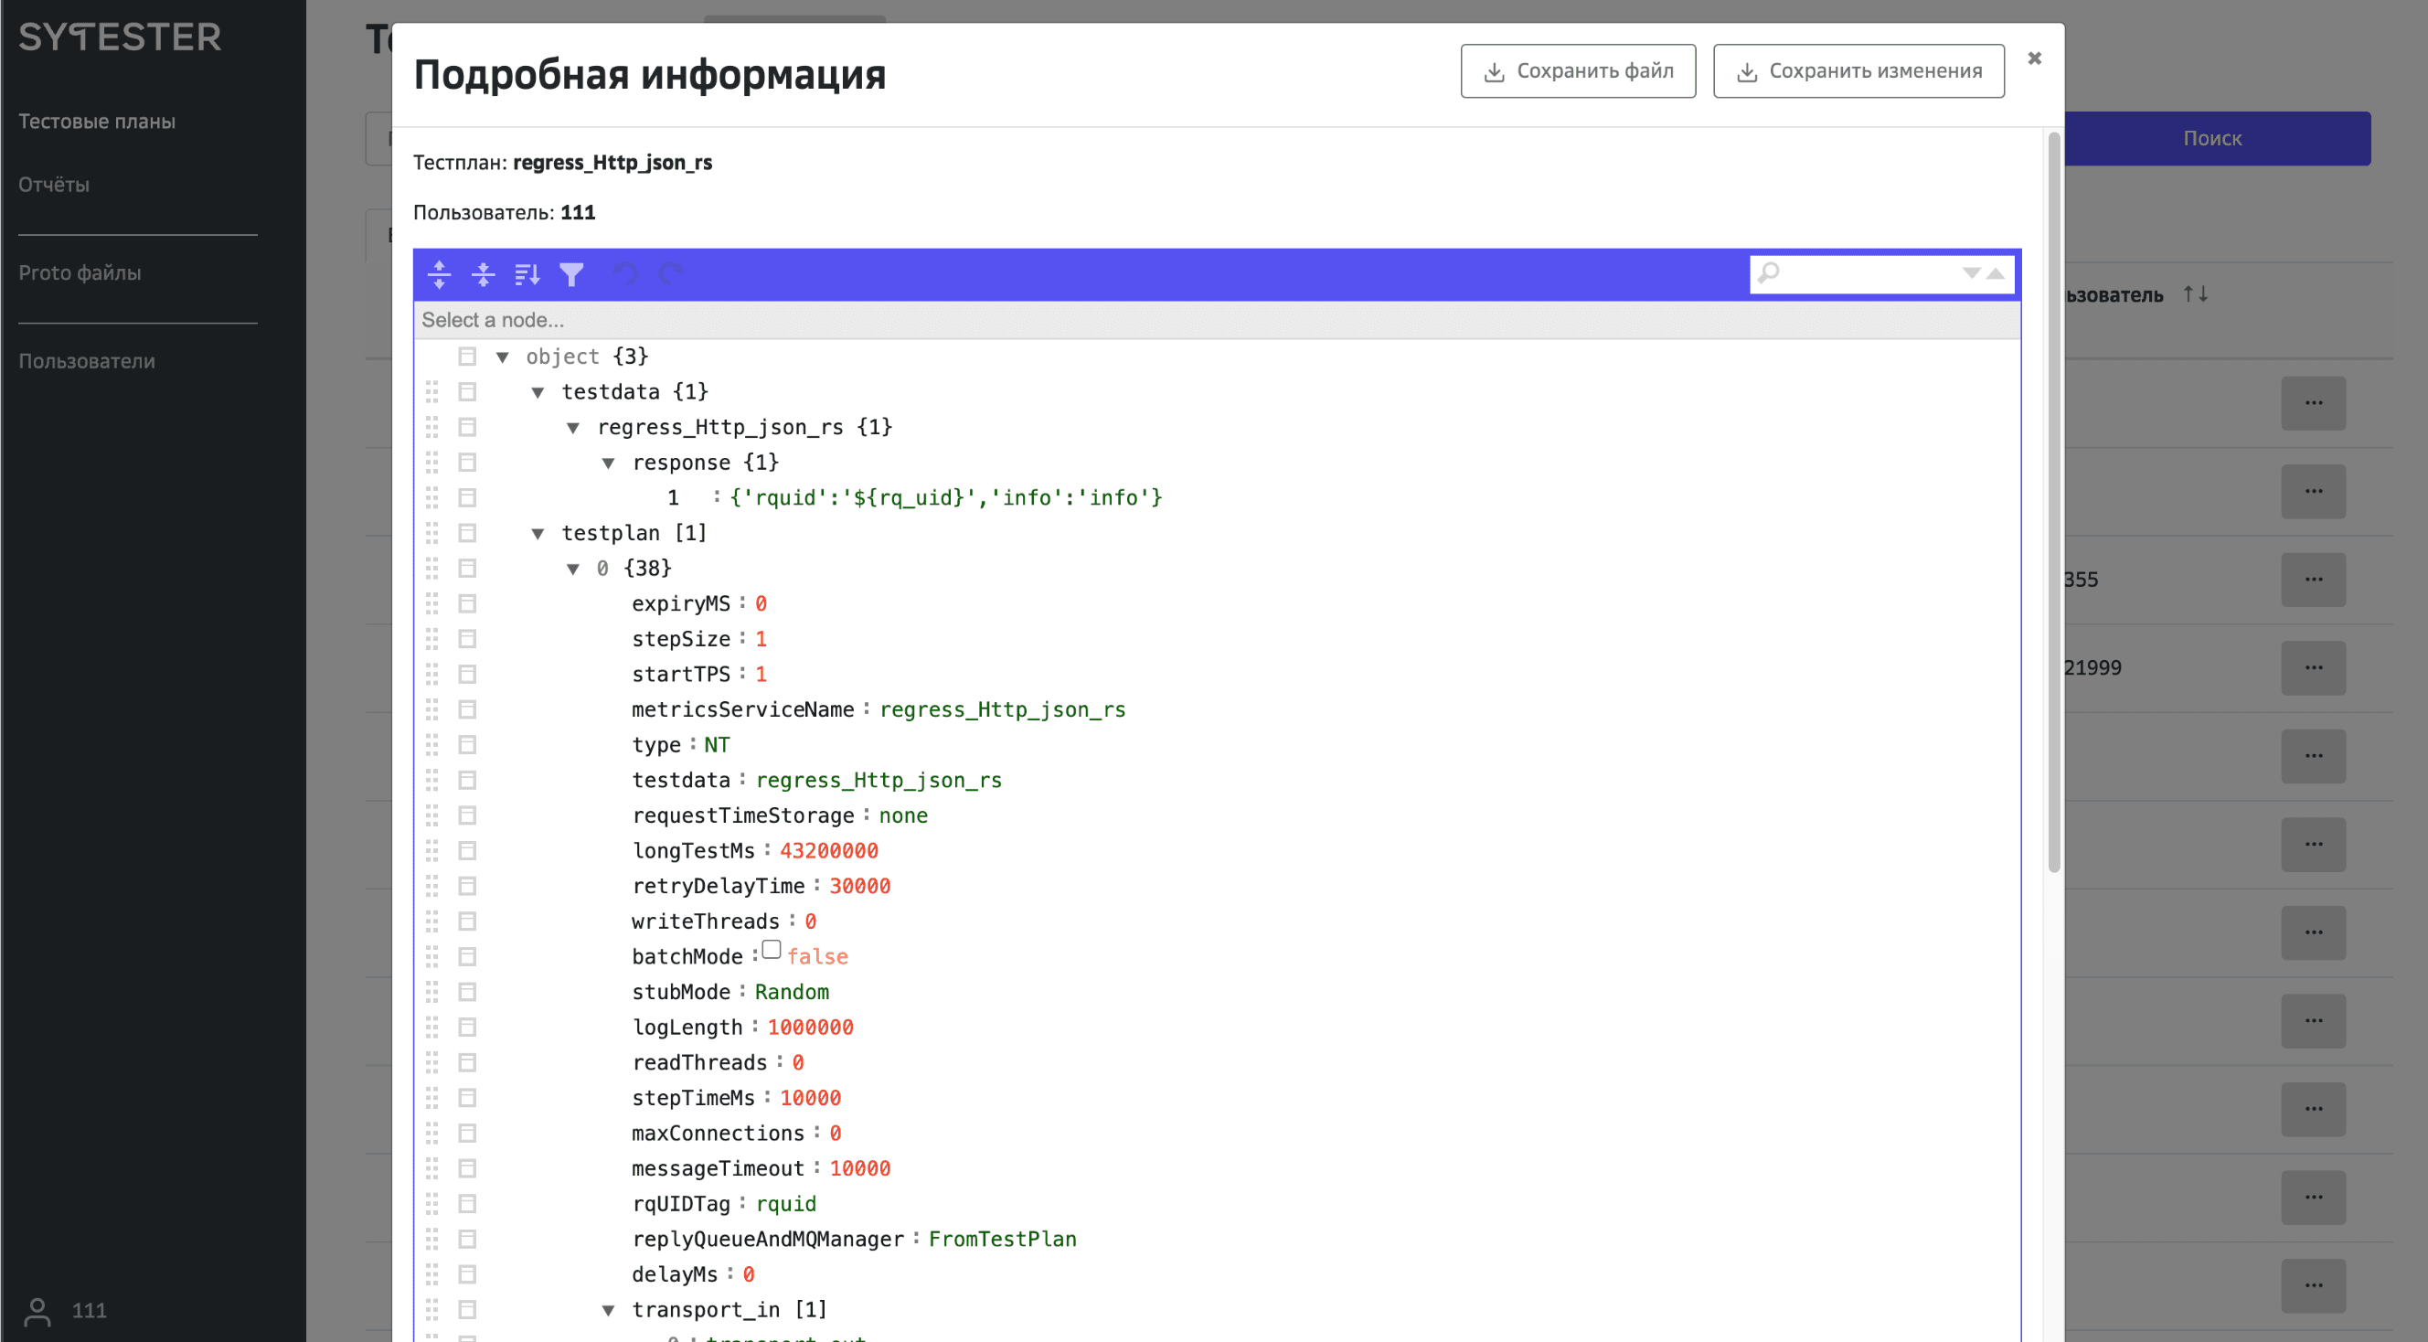Click Сохранить изменения button
2428x1342 pixels.
point(1858,70)
